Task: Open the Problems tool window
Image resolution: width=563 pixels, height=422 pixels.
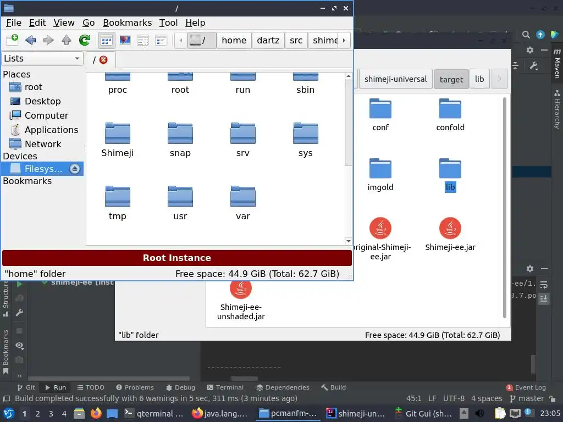Action: [135, 387]
